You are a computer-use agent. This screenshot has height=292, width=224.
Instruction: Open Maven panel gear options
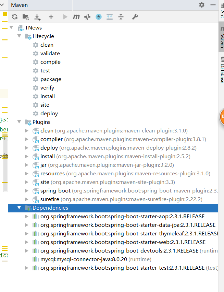pyautogui.click(x=202, y=5)
